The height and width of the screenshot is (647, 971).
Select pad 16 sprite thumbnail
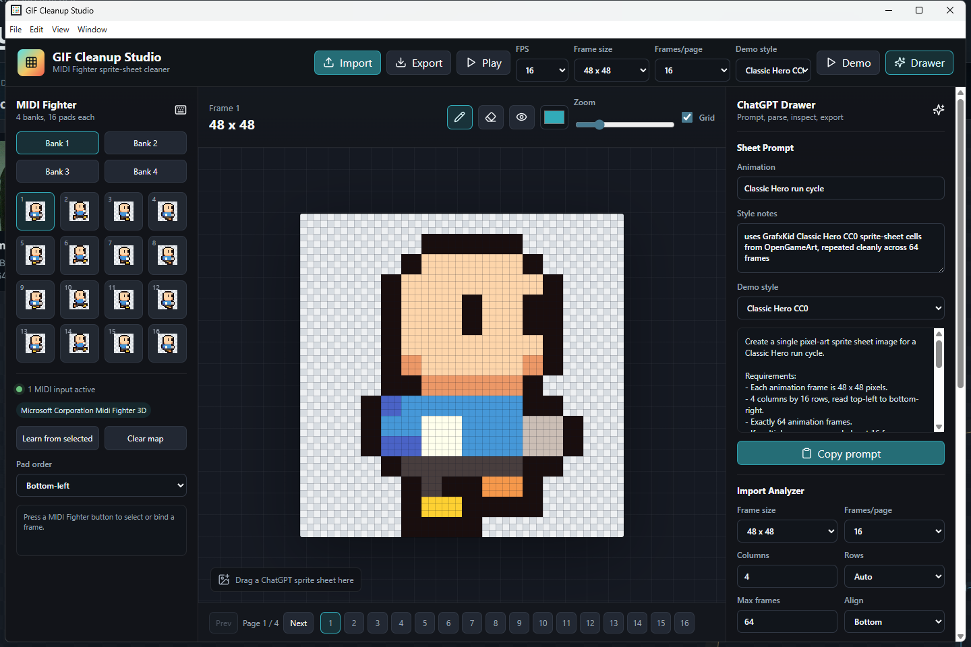(167, 344)
